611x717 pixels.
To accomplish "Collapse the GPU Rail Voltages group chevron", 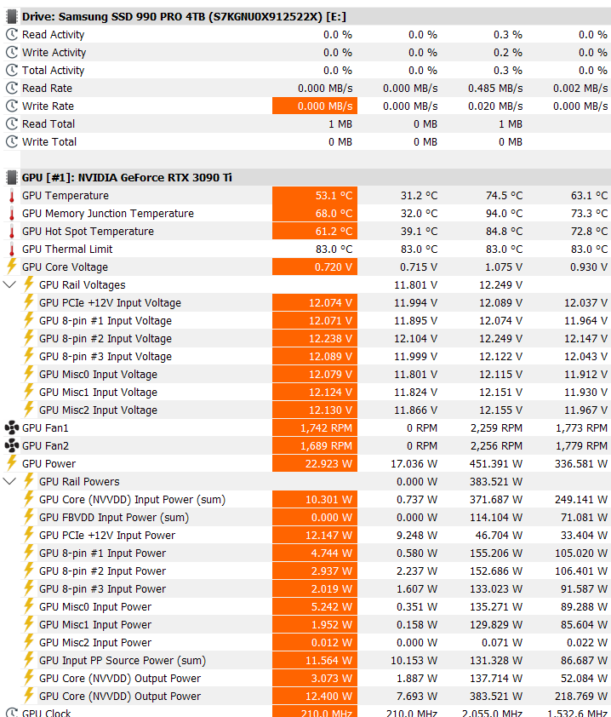I will point(9,285).
